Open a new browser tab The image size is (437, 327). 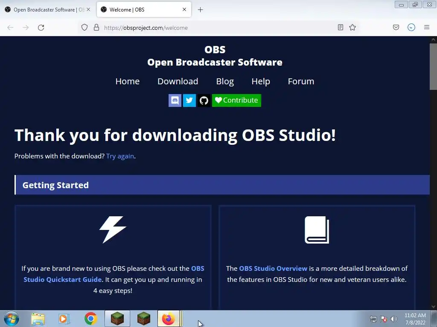click(201, 10)
